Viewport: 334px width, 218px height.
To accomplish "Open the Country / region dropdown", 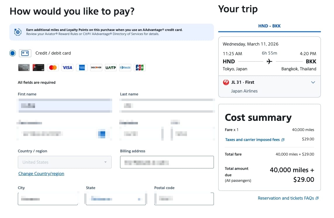I will [65, 162].
